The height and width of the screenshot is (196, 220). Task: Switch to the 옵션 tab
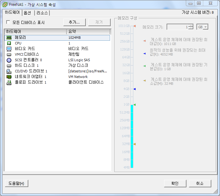27,13
